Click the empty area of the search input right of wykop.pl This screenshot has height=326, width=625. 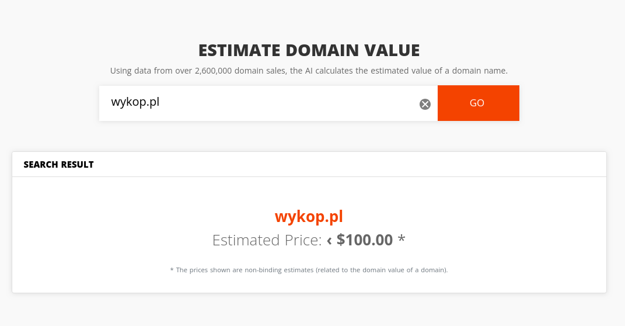[292, 103]
